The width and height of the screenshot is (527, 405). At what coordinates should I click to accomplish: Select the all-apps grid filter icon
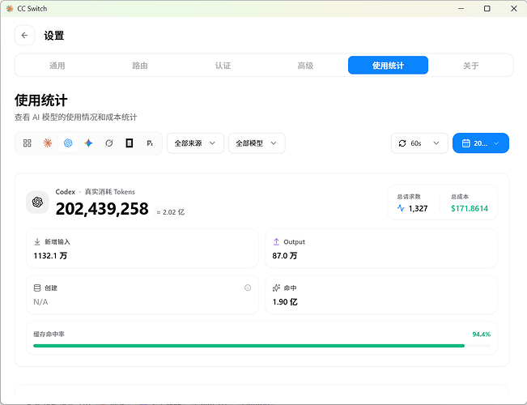(28, 143)
